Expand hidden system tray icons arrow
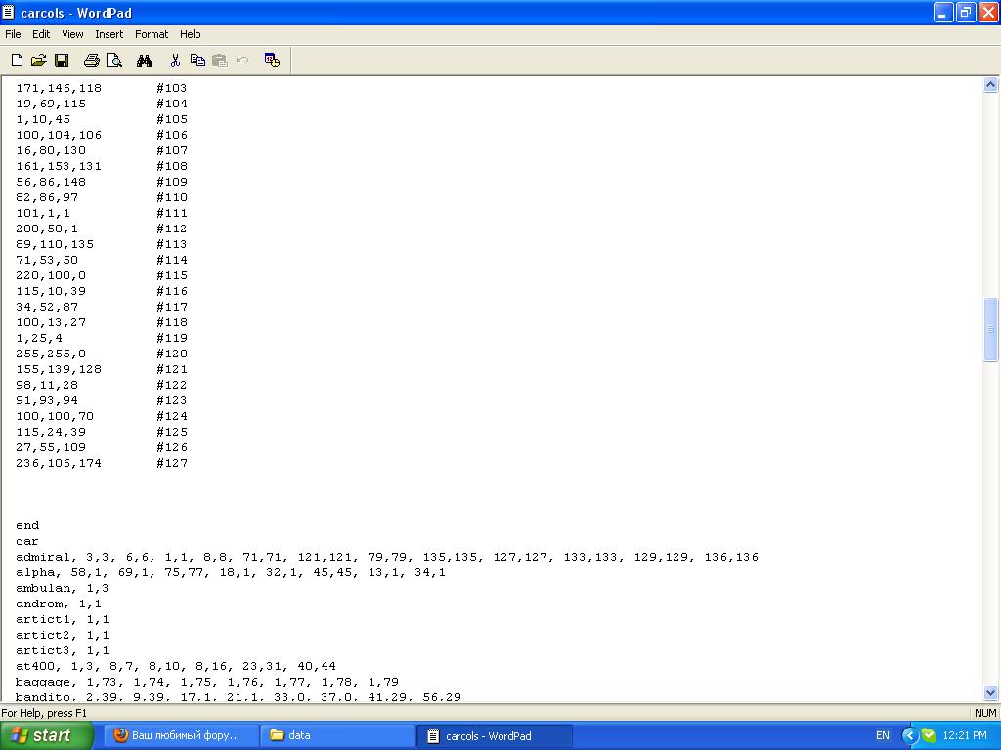This screenshot has width=1001, height=750. coord(910,735)
